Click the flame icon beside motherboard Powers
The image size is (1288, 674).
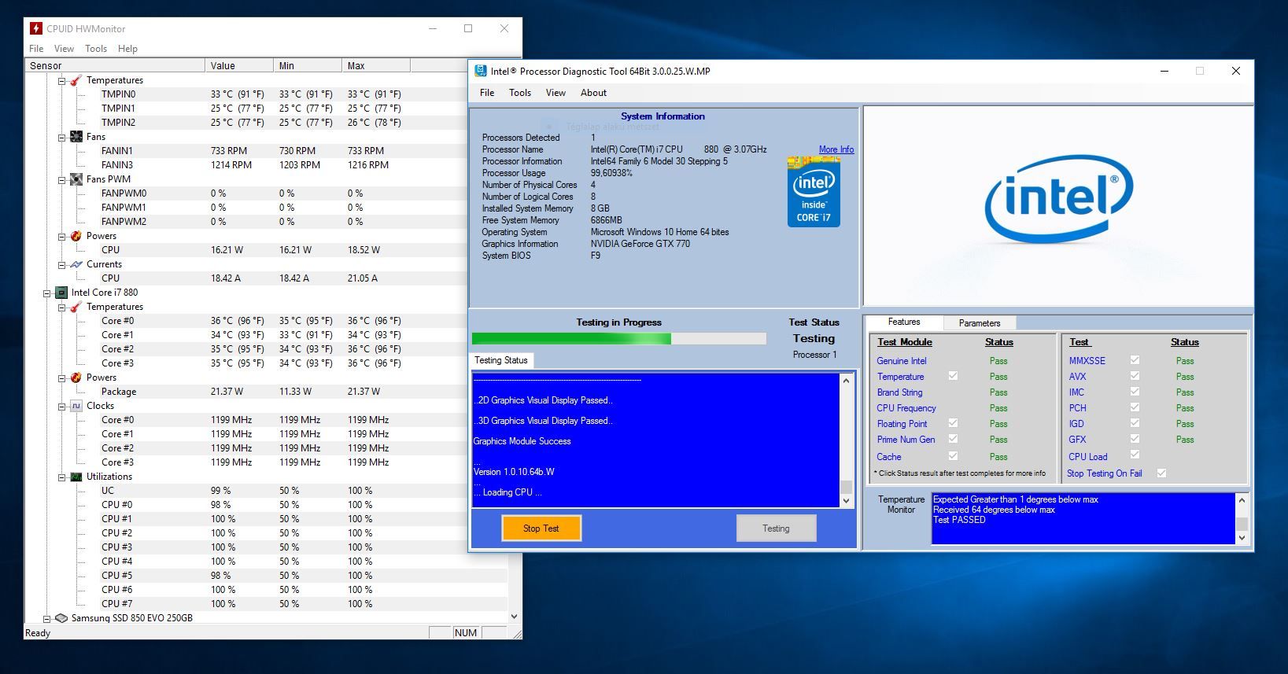click(x=76, y=236)
